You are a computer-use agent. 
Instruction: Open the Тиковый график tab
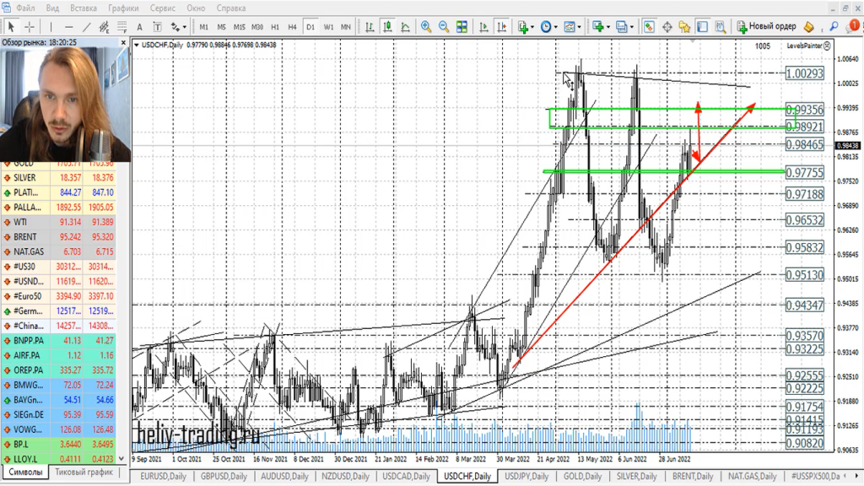click(x=84, y=472)
